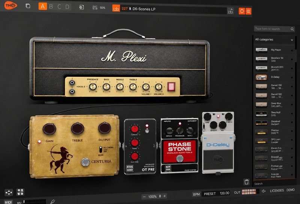Switch to scene B
Screen dimensions: 300x204
[51, 7]
